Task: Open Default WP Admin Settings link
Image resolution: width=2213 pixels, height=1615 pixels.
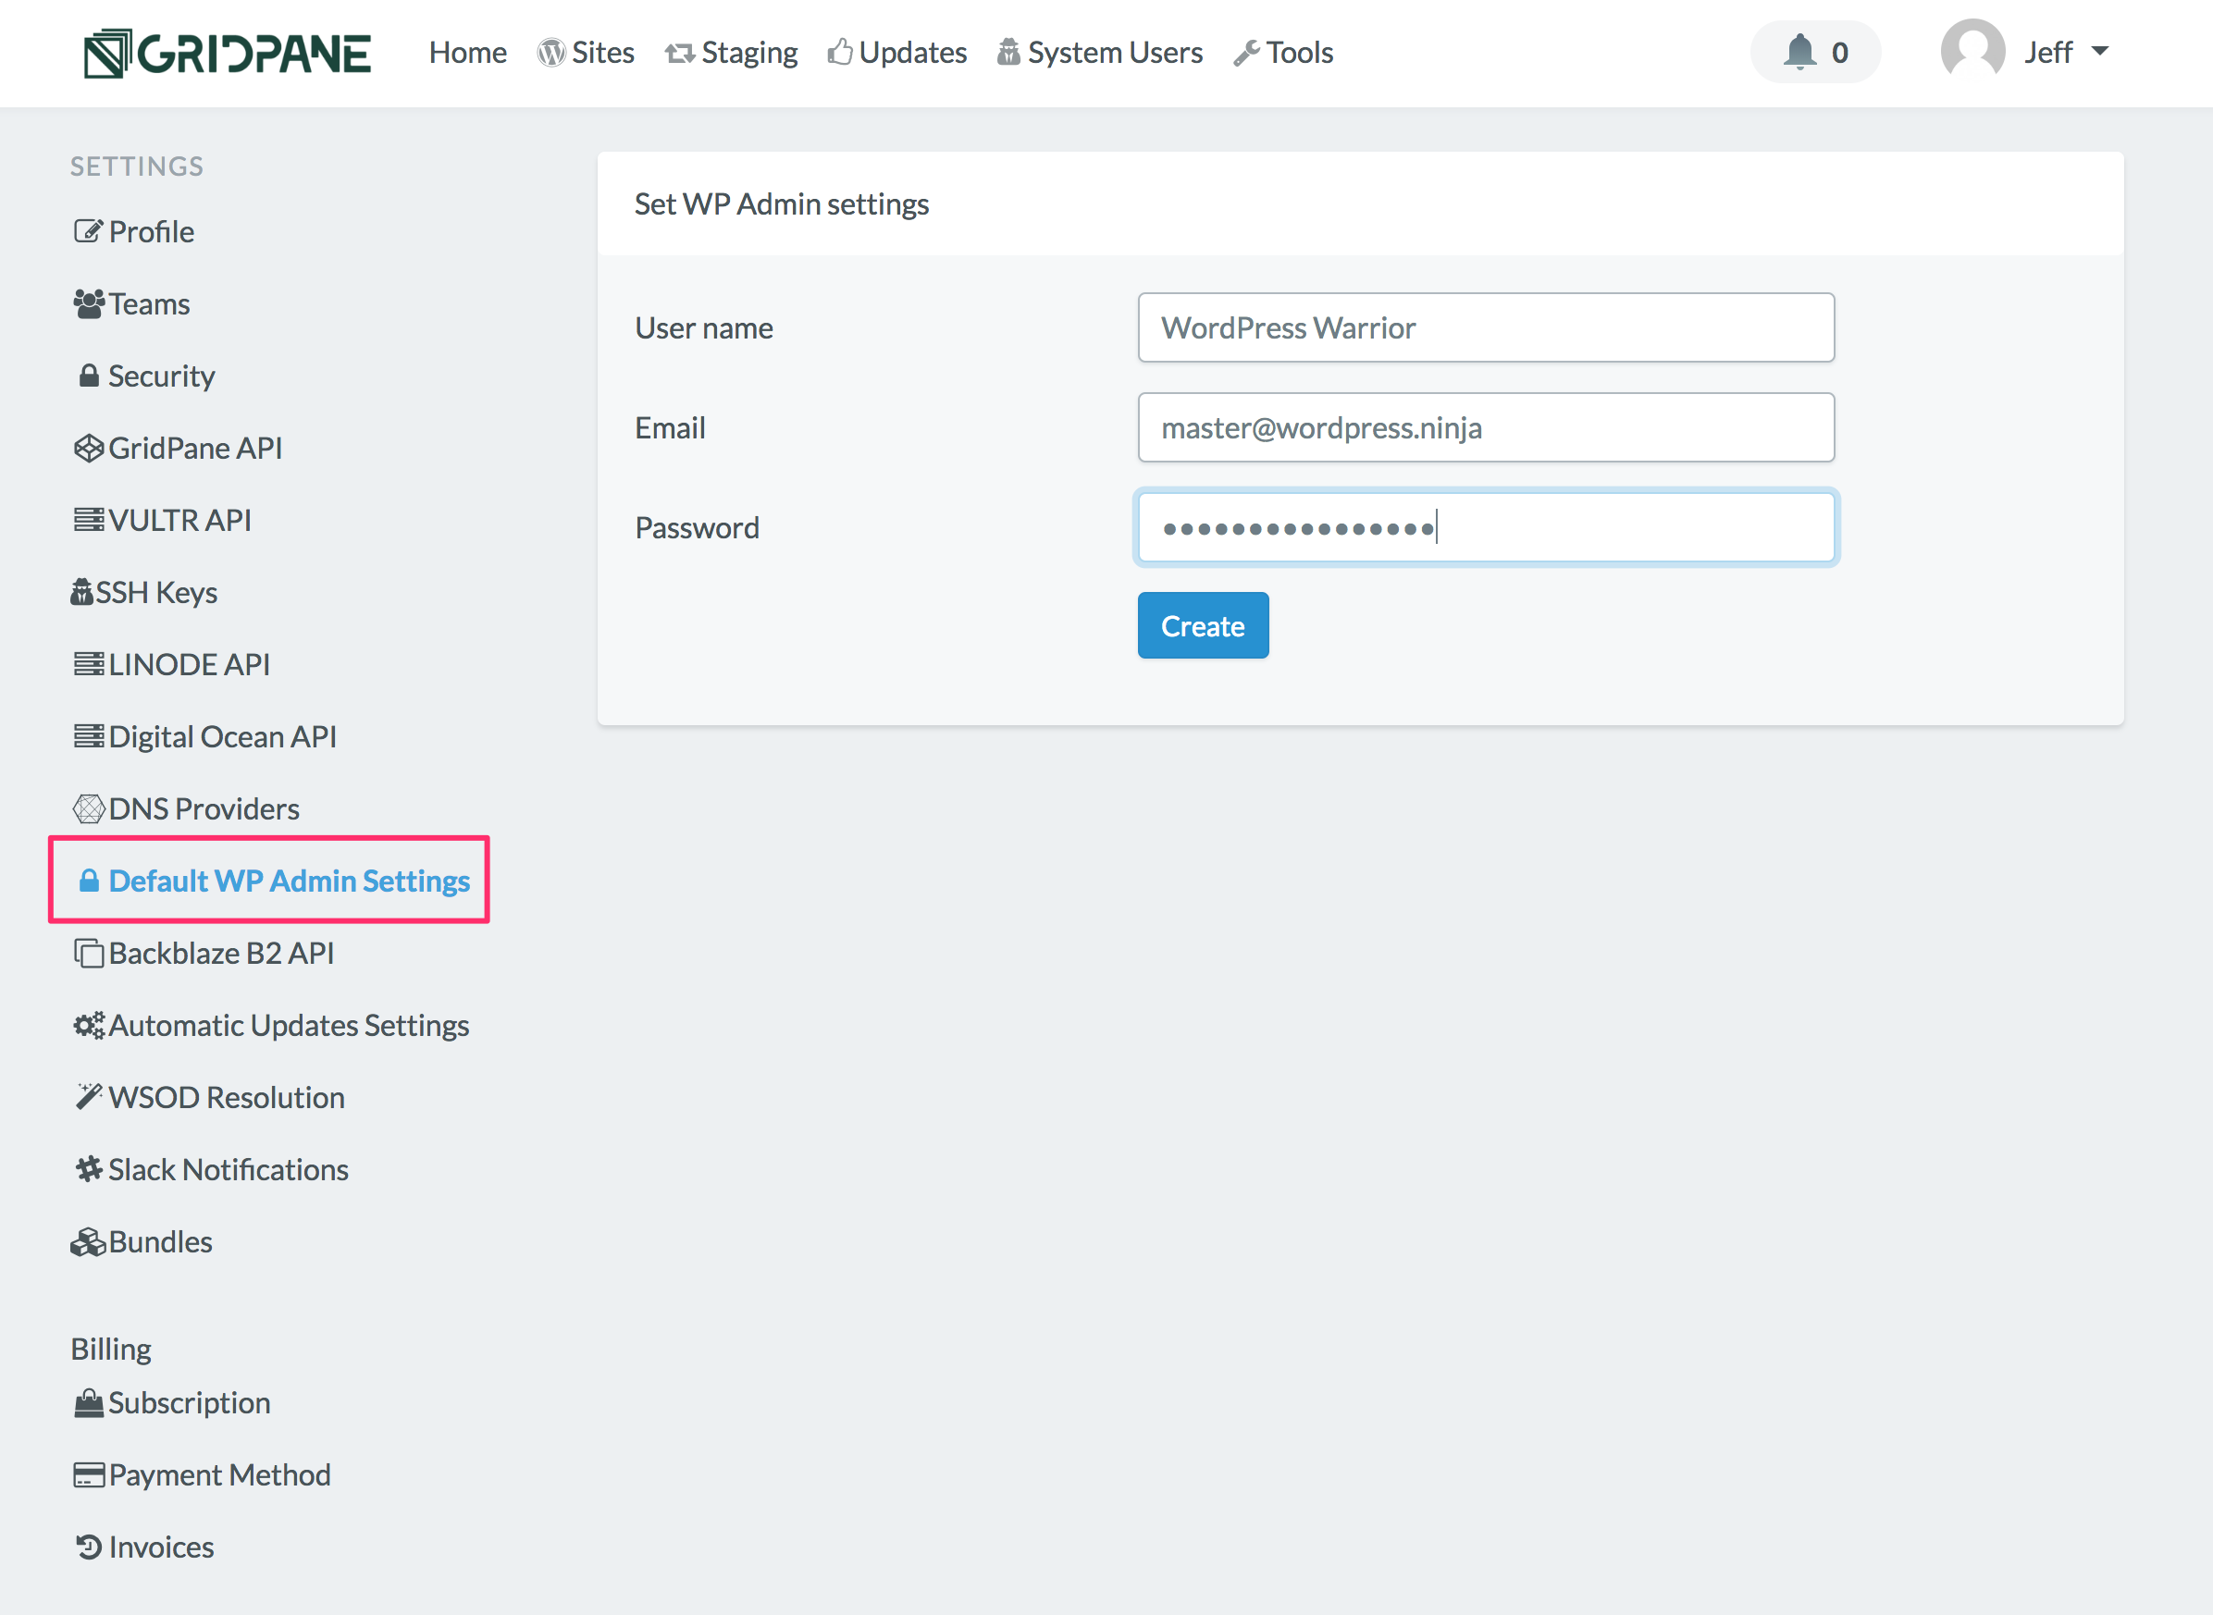Action: point(290,881)
